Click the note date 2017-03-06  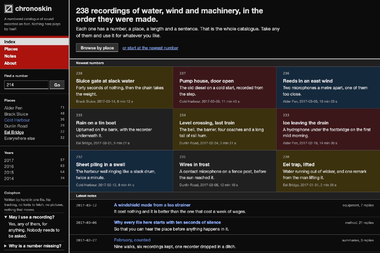[x=86, y=223]
